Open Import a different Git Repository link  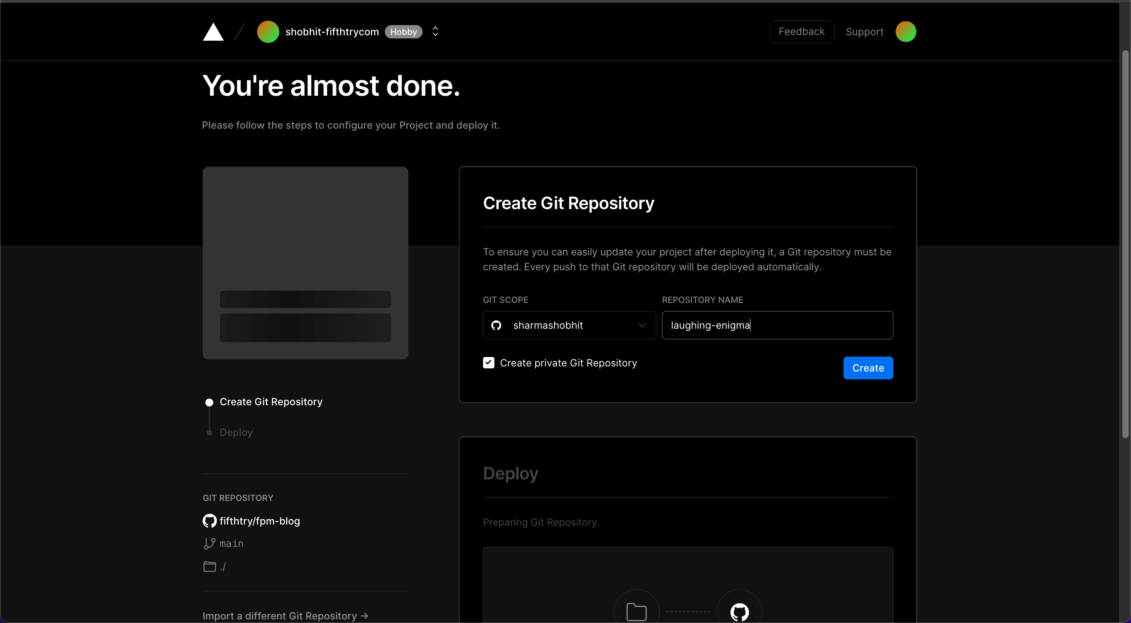point(285,616)
